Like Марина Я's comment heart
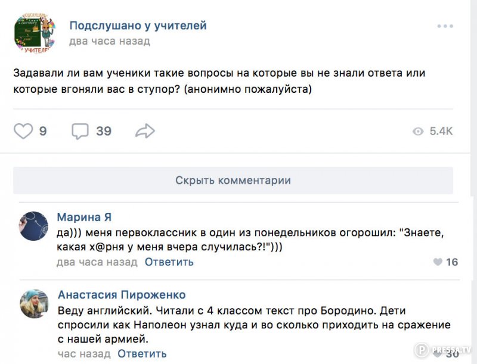 click(x=438, y=262)
